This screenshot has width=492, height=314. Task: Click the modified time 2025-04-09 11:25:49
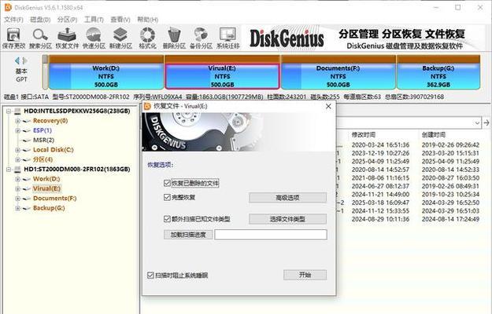380,162
